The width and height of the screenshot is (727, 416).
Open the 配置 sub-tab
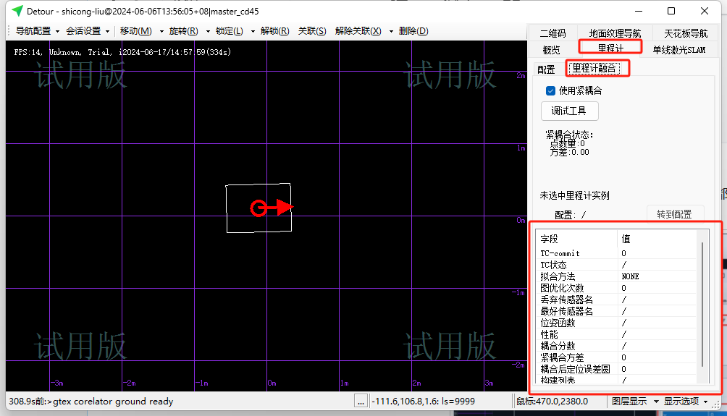click(546, 69)
